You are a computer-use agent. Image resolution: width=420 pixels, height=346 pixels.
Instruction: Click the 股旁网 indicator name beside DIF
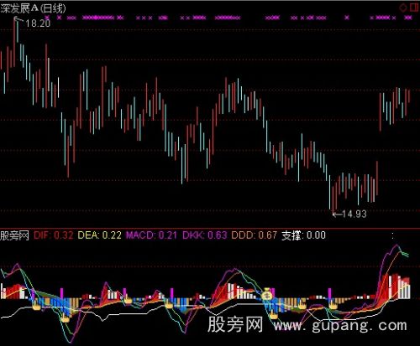pyautogui.click(x=14, y=235)
